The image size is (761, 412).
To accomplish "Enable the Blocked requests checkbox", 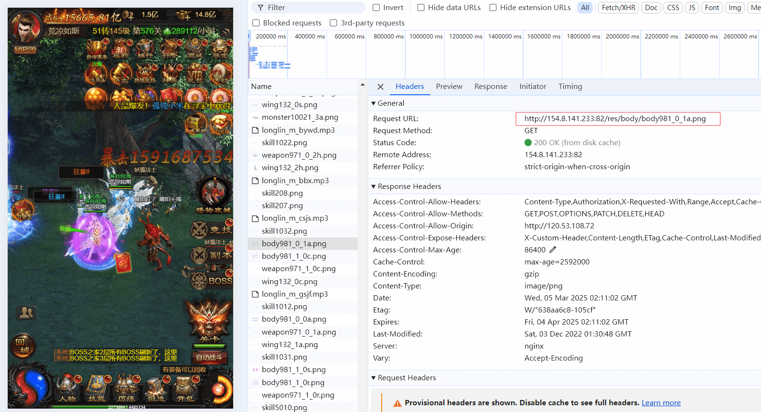I will click(x=256, y=23).
